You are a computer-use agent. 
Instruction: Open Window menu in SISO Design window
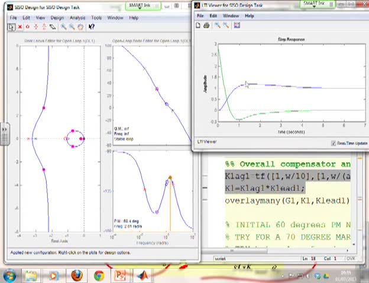[115, 18]
